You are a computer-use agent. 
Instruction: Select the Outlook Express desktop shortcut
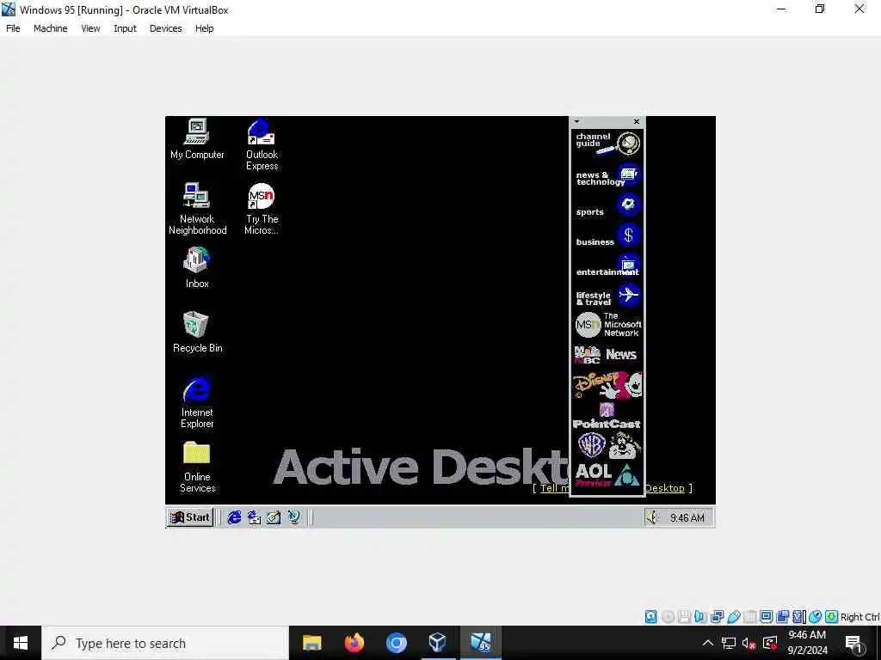pos(262,144)
